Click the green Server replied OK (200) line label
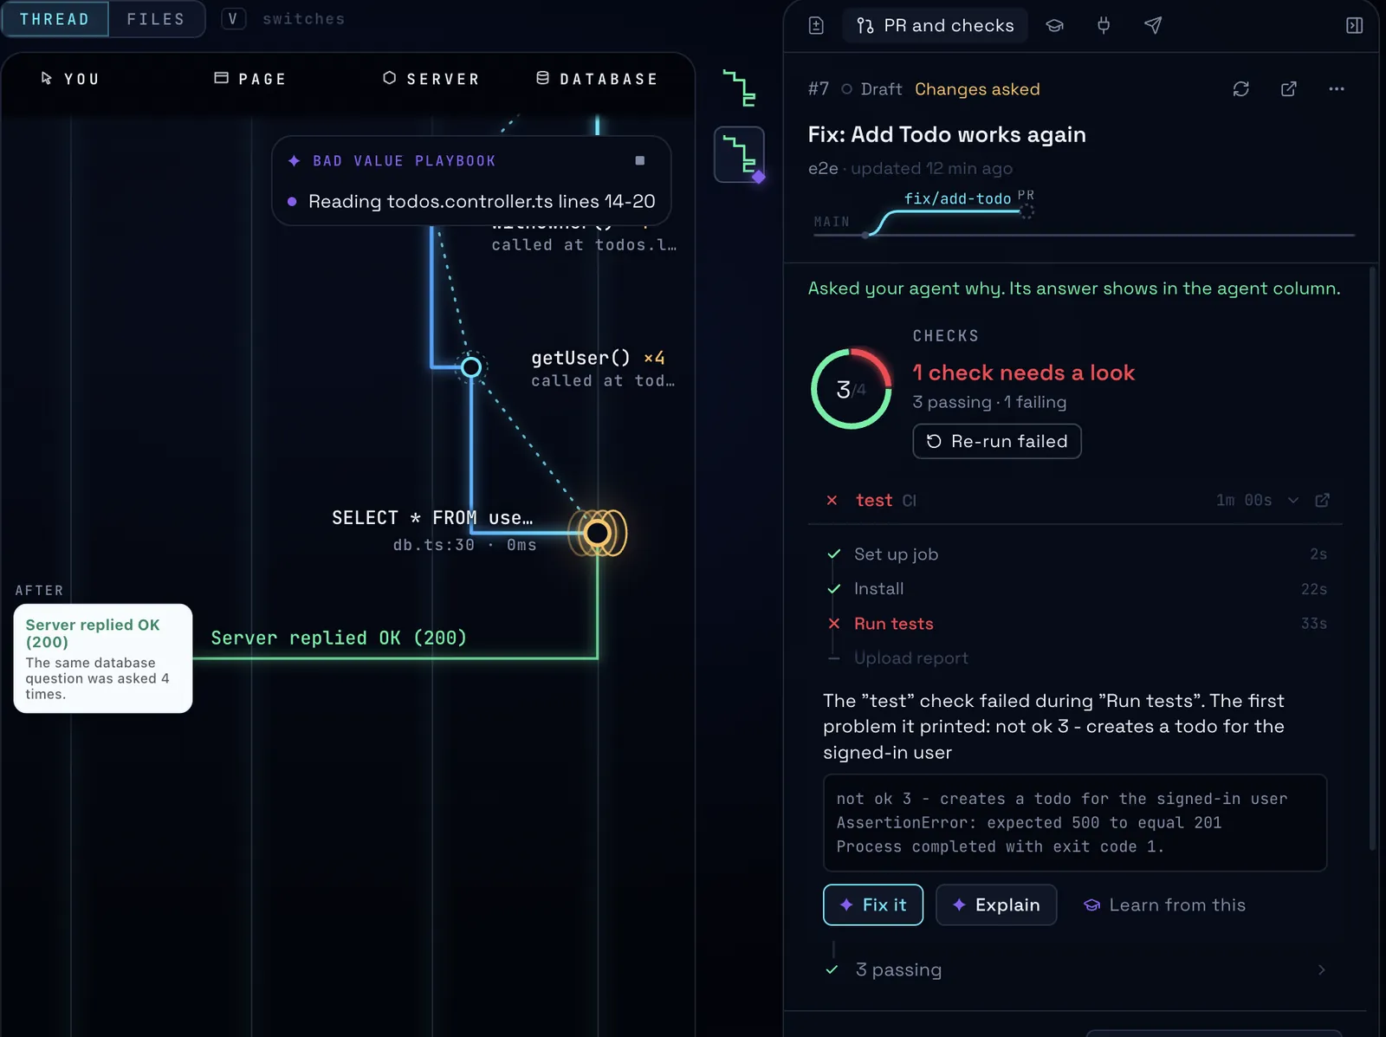The width and height of the screenshot is (1386, 1037). click(x=339, y=638)
